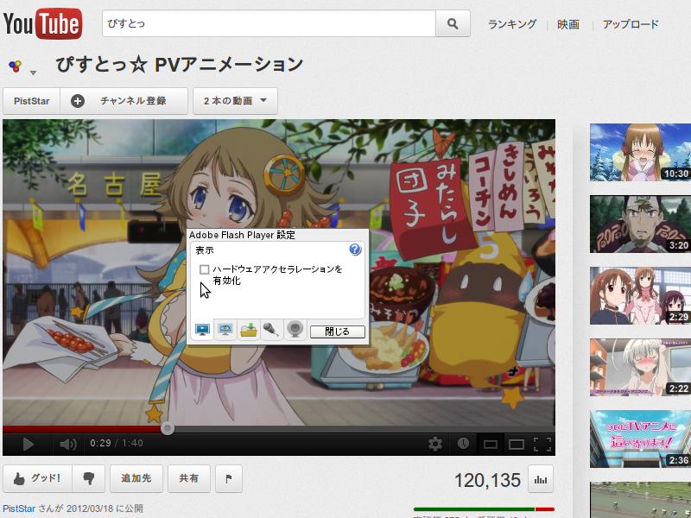691x518 pixels.
Task: Select the Flash webcam settings icon
Action: (x=295, y=329)
